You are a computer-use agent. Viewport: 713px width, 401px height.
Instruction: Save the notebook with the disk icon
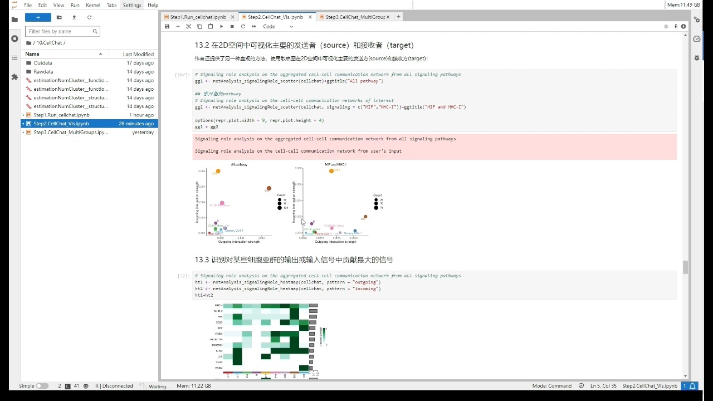coord(167,26)
